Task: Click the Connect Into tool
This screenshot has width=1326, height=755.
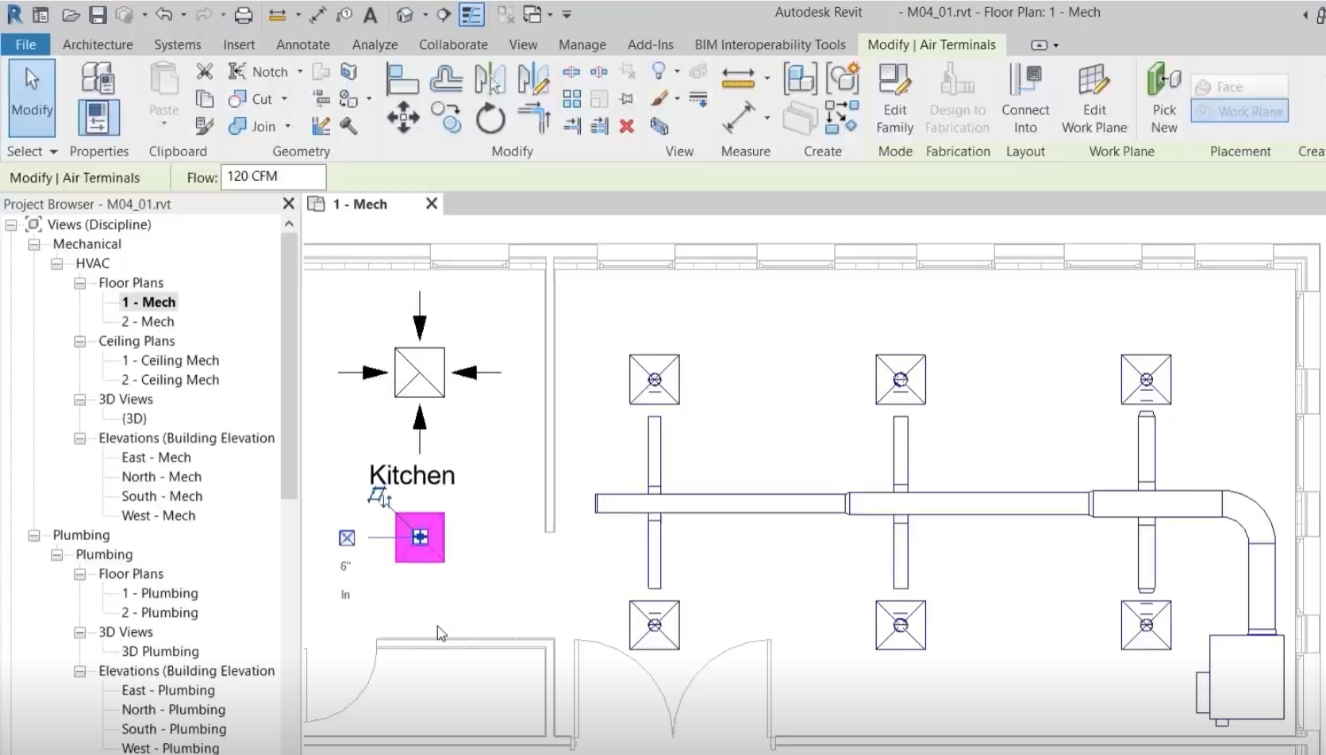Action: (x=1024, y=98)
